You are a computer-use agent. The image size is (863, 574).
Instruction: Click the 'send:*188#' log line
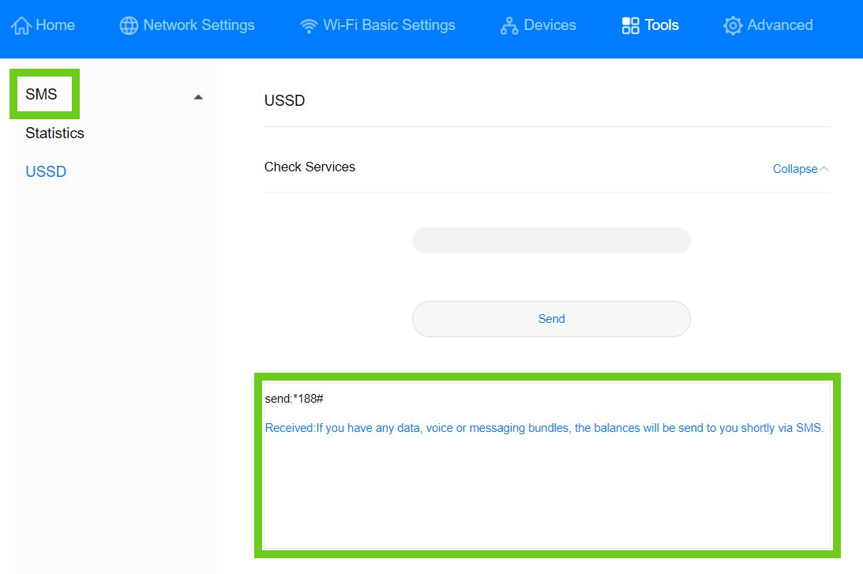(x=294, y=399)
